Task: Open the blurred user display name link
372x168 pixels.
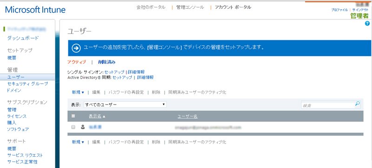Action: coord(95,127)
